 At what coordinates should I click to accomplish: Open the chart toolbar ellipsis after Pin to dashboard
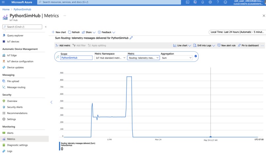point(262,46)
